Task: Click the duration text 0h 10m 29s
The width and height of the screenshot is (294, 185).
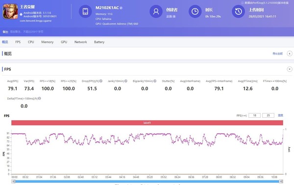Action: [213, 16]
